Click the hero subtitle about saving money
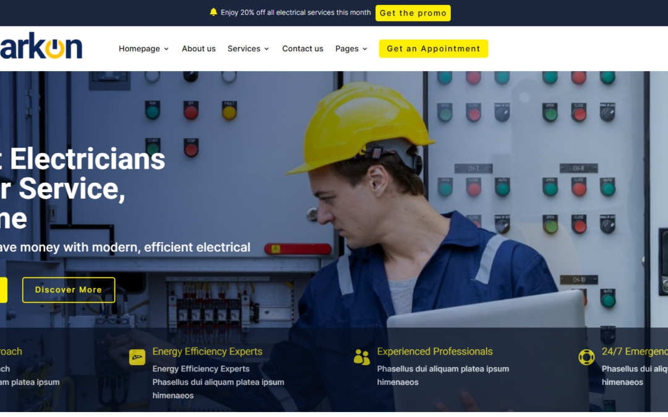 pos(125,247)
